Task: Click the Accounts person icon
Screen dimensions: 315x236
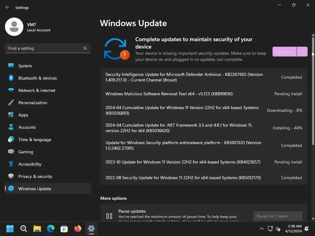Action: [x=11, y=127]
